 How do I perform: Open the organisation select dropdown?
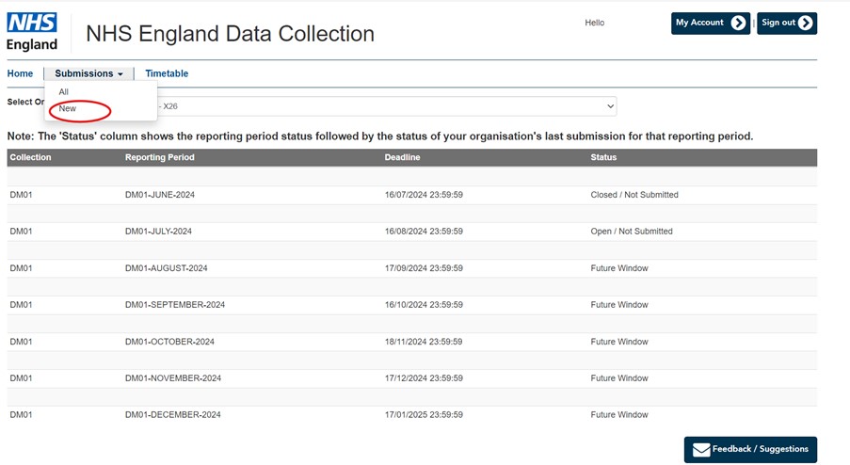point(386,106)
